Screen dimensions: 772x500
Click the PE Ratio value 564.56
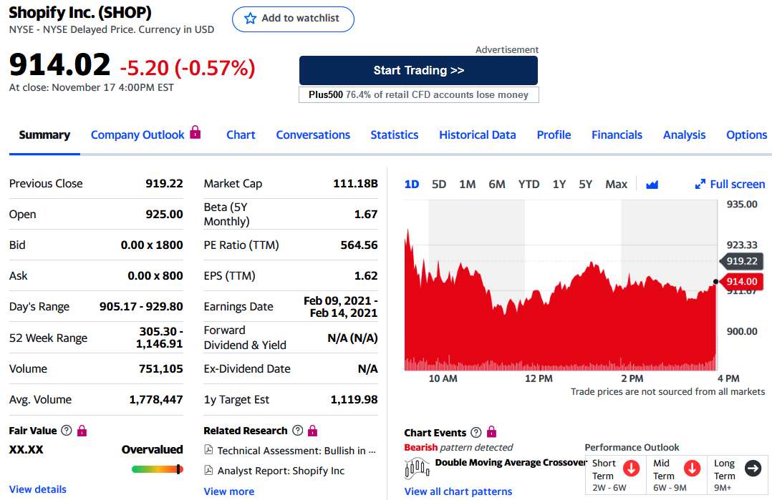[359, 245]
